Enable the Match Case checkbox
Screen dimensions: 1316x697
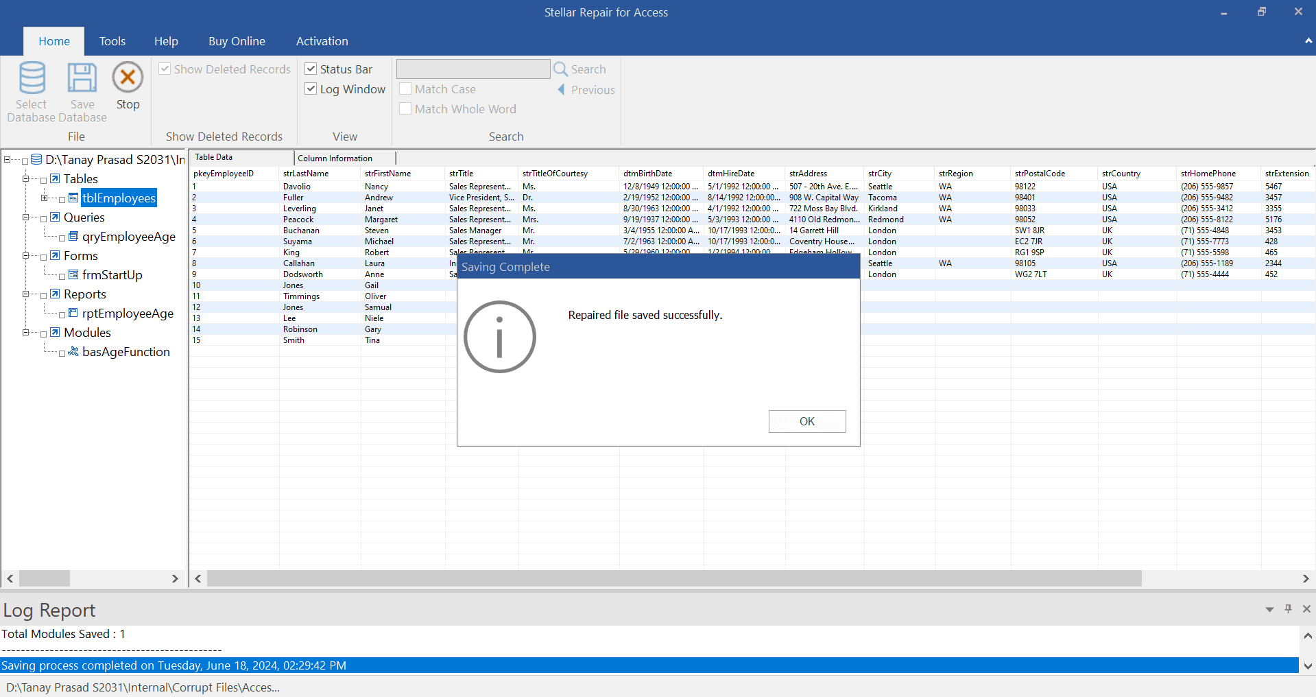(x=405, y=89)
